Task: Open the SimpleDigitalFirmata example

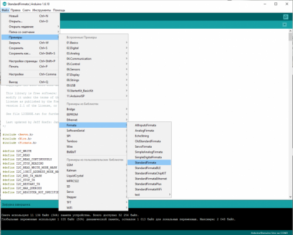Action: pyautogui.click(x=149, y=157)
